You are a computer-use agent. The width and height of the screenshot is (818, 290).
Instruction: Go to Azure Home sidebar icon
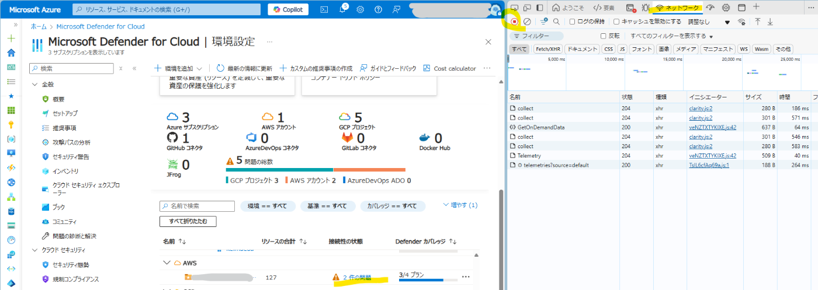[11, 53]
